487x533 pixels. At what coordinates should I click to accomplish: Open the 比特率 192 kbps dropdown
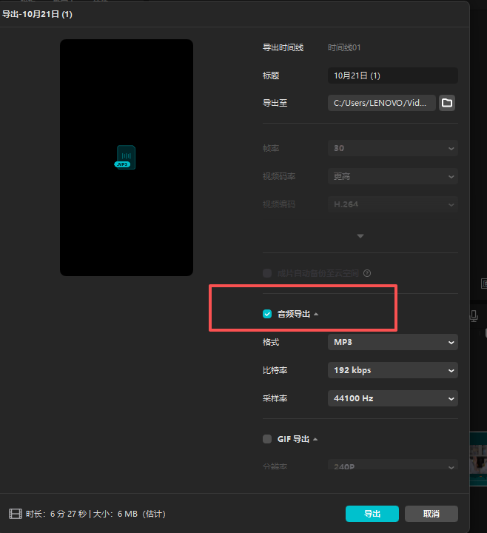[x=393, y=370]
